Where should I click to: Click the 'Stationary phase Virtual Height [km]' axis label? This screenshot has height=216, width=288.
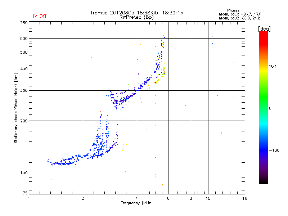click(16, 108)
